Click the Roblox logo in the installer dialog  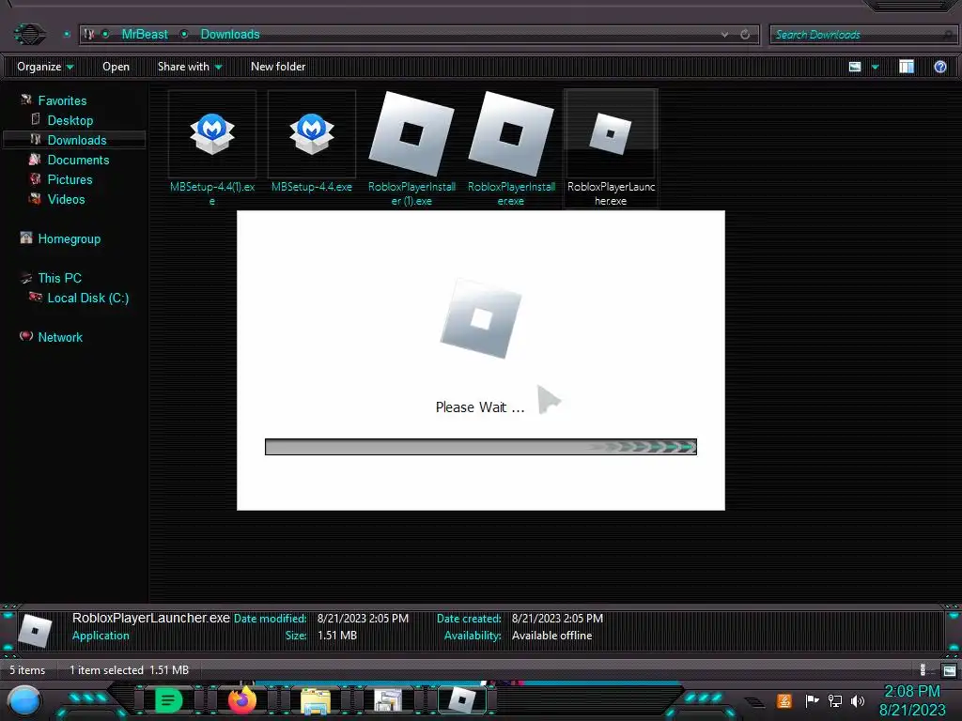[x=481, y=319]
